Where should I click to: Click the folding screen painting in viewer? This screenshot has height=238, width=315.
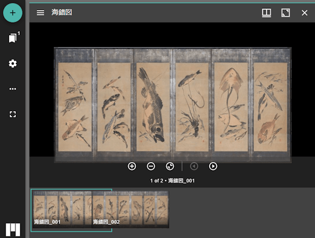point(173,105)
